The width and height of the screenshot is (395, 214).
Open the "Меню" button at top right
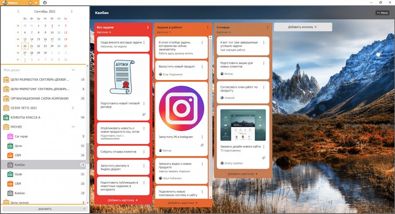coord(382,13)
